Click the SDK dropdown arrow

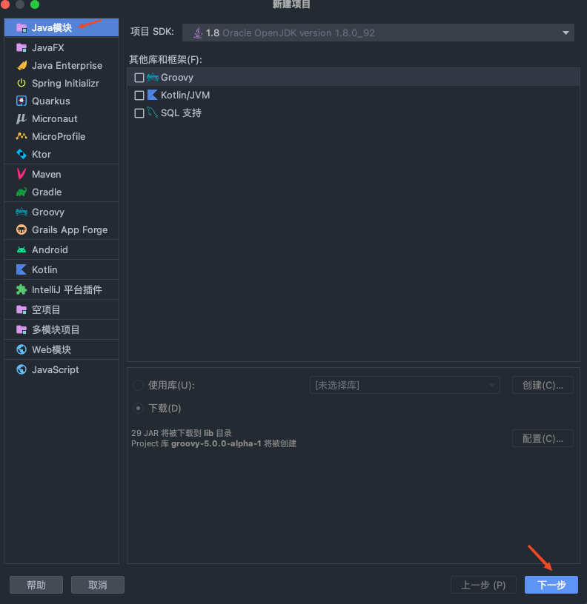566,33
